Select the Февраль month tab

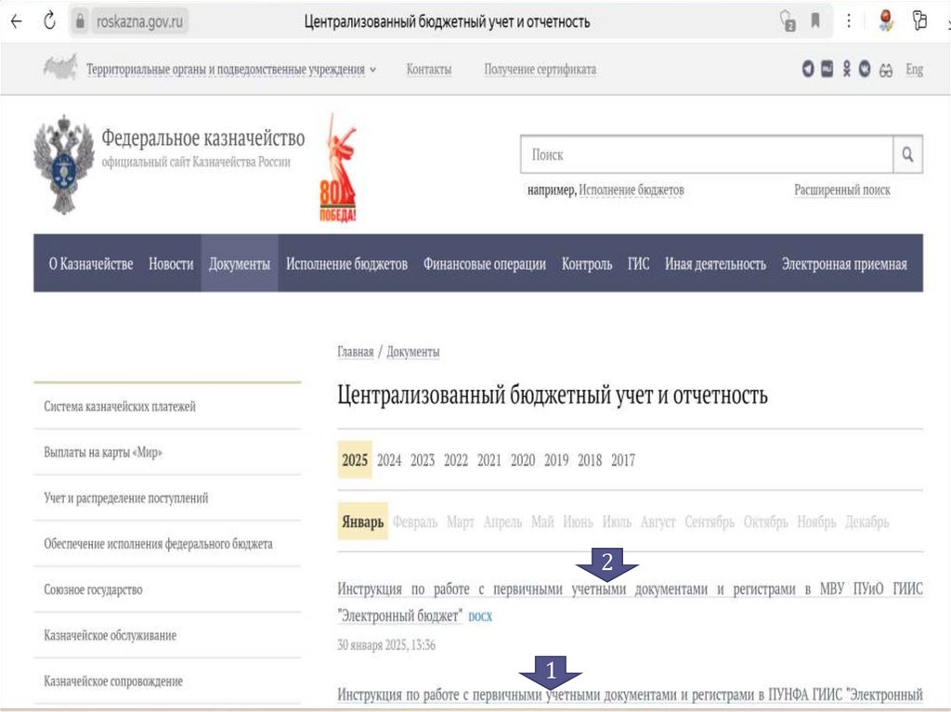tap(415, 522)
